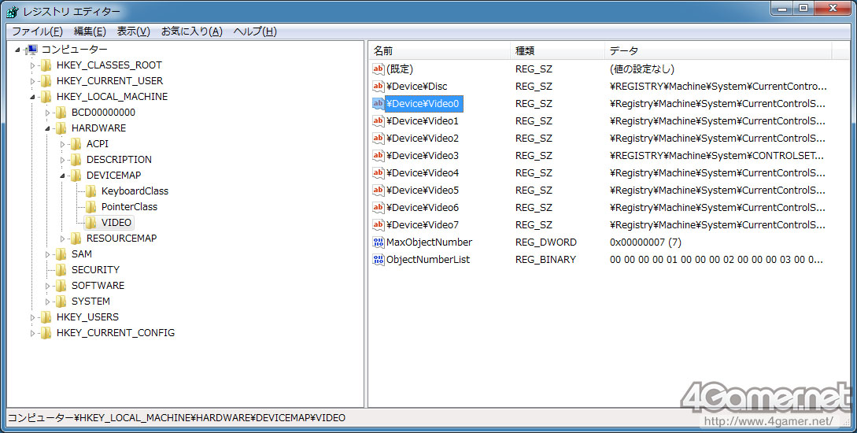Click the SAM folder icon

tap(61, 254)
